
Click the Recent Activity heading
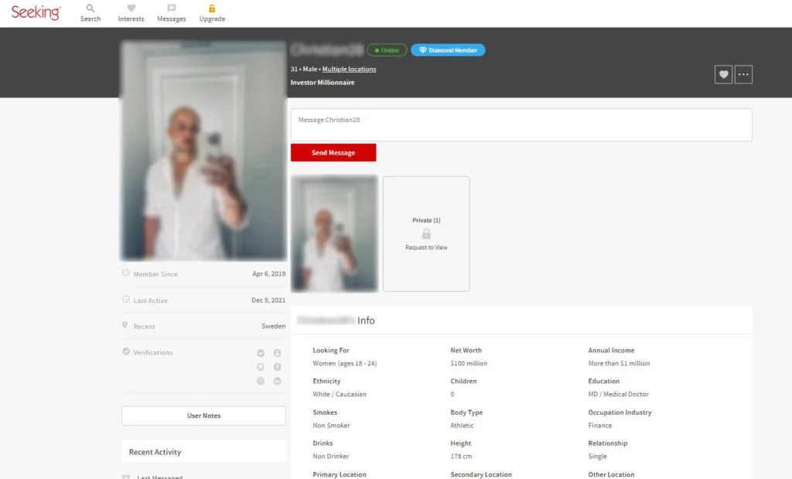(x=155, y=452)
